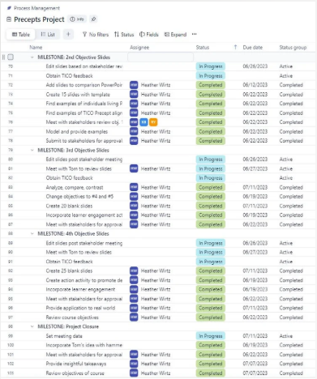317x379 pixels.
Task: Collapse MILESTONE: 2nd Objective Slides group
Action: 32,57
